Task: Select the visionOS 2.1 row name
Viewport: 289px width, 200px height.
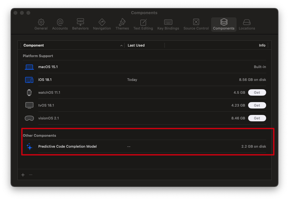Action: pyautogui.click(x=49, y=118)
